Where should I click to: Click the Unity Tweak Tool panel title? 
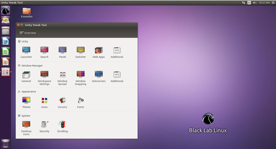click(12, 3)
